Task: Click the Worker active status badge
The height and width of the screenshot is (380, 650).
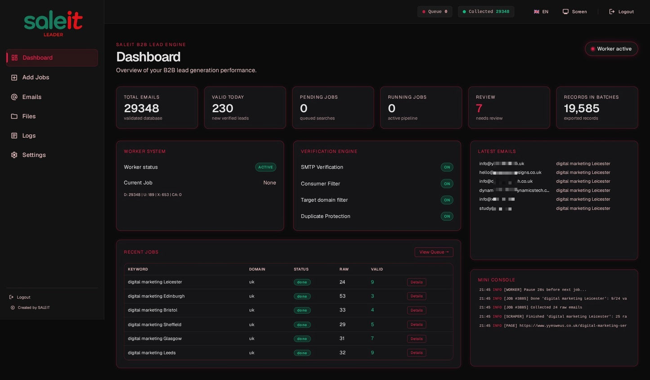Action: point(611,49)
